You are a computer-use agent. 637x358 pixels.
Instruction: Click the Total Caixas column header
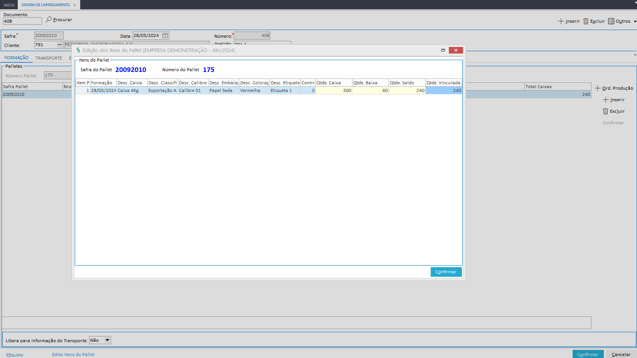coord(558,87)
